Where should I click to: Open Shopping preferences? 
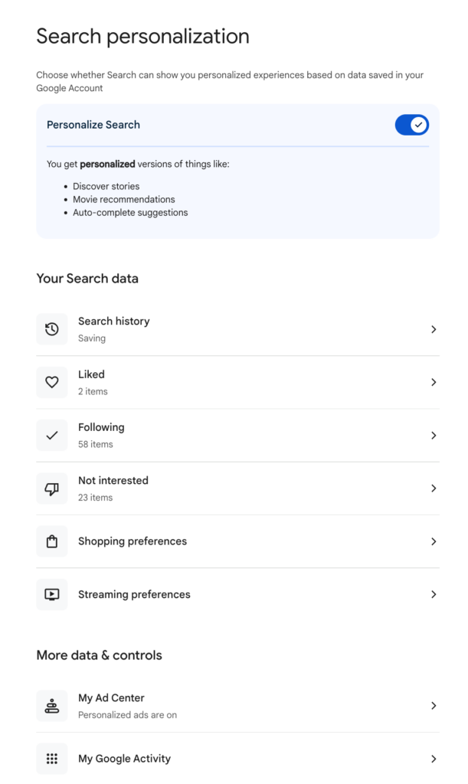133,541
